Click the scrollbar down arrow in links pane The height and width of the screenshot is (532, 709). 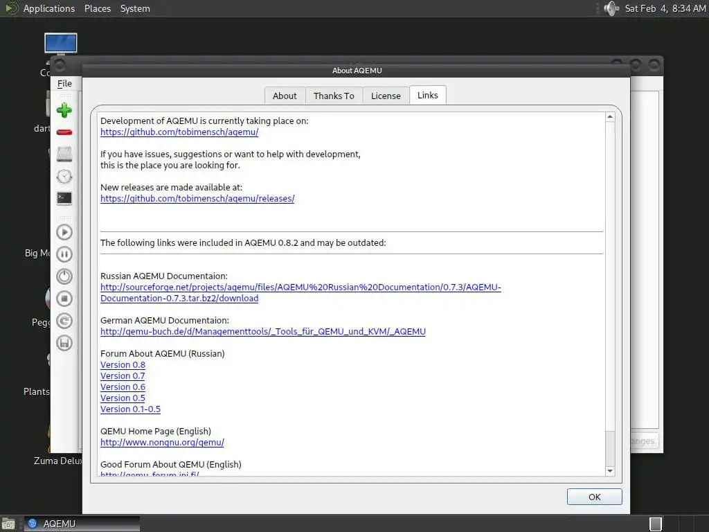(x=610, y=471)
